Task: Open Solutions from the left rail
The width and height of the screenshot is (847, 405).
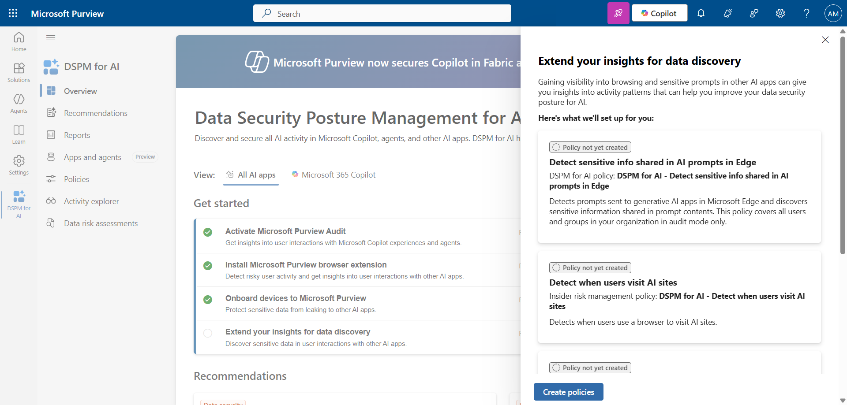Action: [19, 73]
